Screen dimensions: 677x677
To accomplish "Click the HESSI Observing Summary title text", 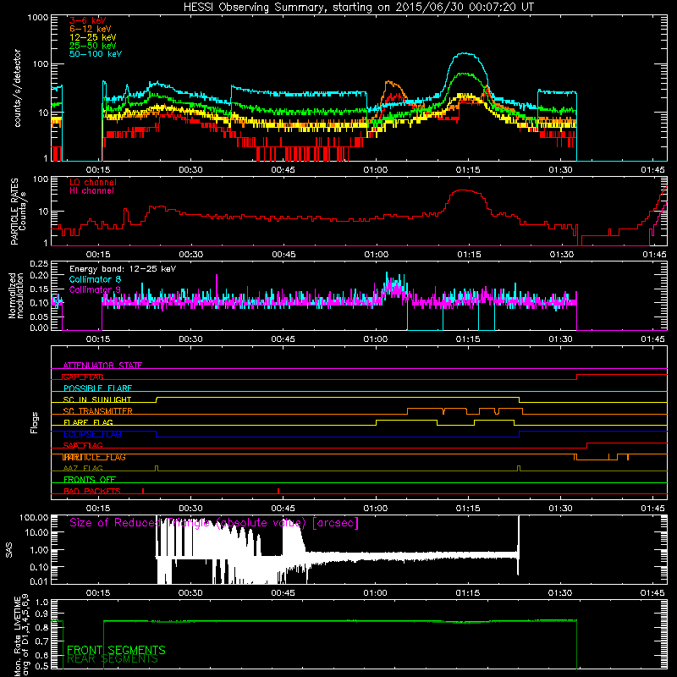I will pos(358,8).
